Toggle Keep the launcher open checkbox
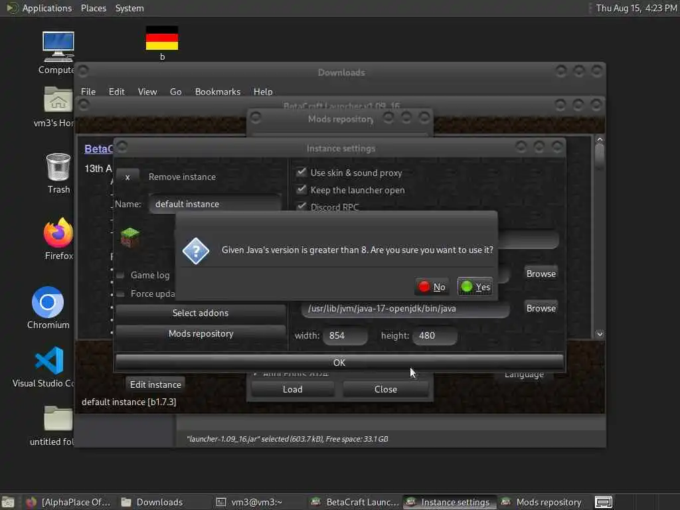 pyautogui.click(x=301, y=189)
